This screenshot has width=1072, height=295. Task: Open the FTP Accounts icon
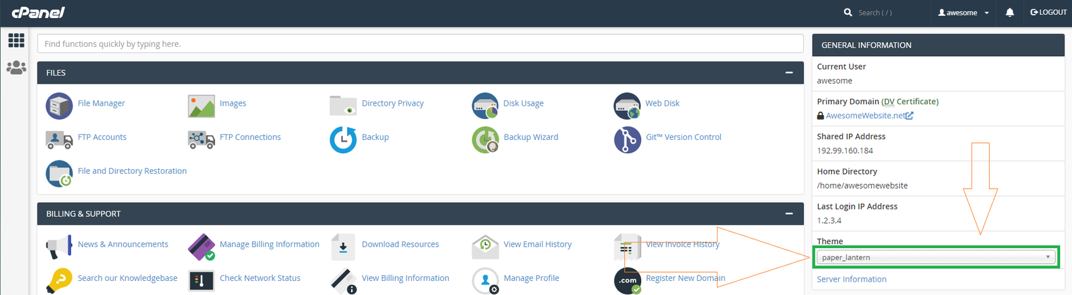click(x=59, y=139)
